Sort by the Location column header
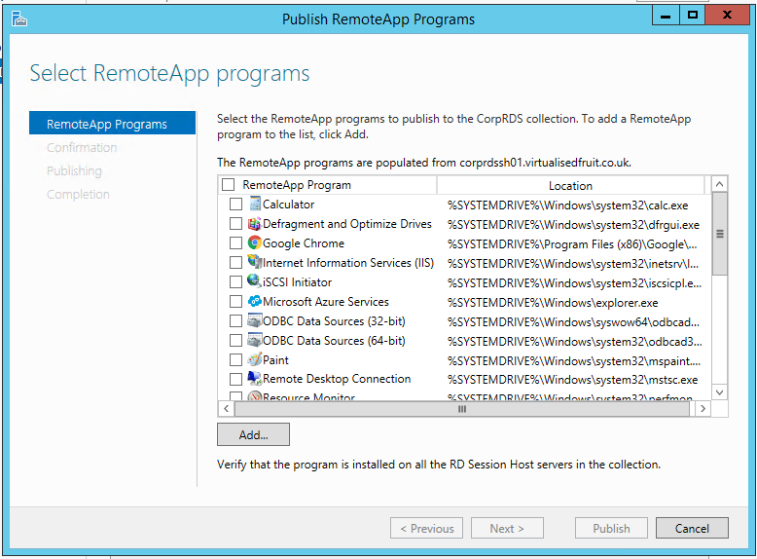Viewport: 757px width, 559px height. (x=570, y=185)
